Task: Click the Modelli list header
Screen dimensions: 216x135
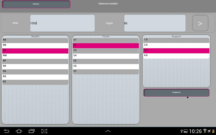Action: pos(35,36)
